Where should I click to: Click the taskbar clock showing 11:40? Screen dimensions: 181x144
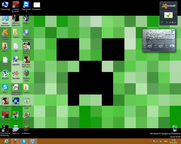(x=174, y=141)
